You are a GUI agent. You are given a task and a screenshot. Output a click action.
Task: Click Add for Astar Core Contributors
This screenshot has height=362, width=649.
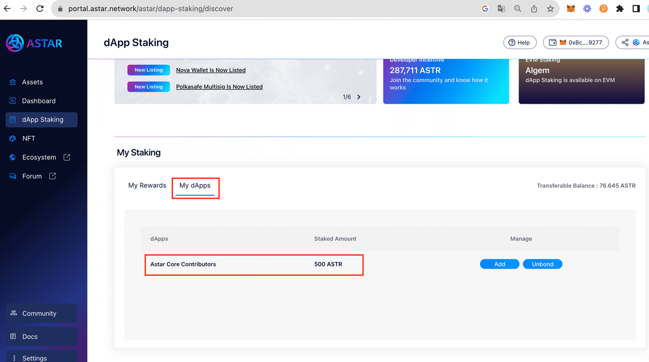coord(500,264)
